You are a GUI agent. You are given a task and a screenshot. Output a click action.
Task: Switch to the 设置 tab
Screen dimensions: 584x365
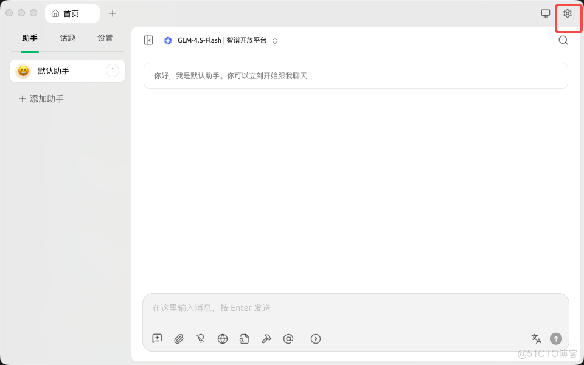click(105, 38)
